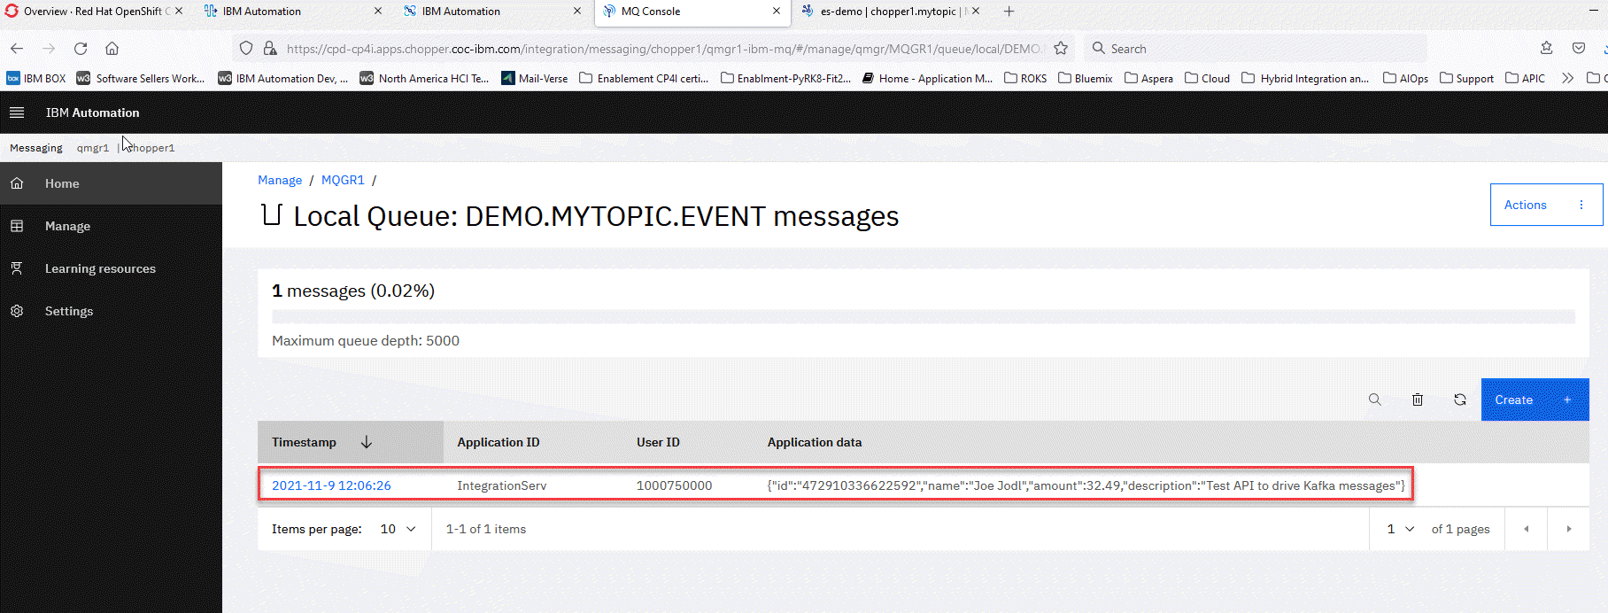Go to previous page of messages
1608x613 pixels.
[1526, 529]
